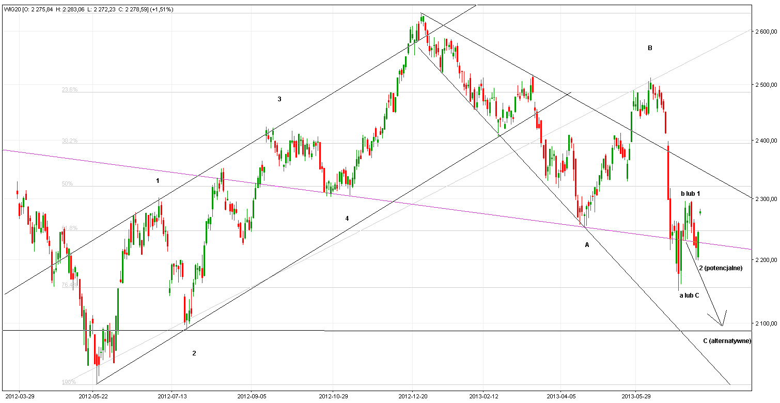Click the wave label 'A'
This screenshot has width=780, height=403.
[x=587, y=245]
